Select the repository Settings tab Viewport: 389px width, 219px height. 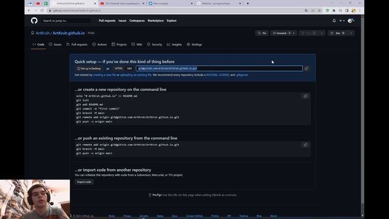point(194,44)
